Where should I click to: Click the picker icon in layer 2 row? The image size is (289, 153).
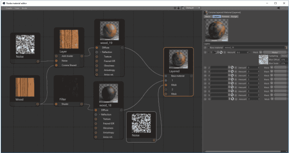click(232, 67)
